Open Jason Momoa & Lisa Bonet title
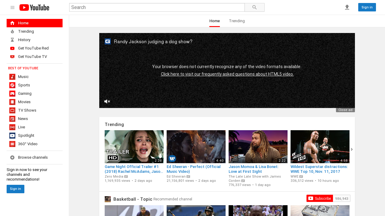Image resolution: width=385 pixels, height=216 pixels. click(x=254, y=169)
